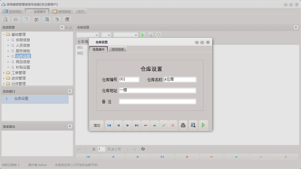Collapse the left panel with the double-arrow toggle

(62, 27)
